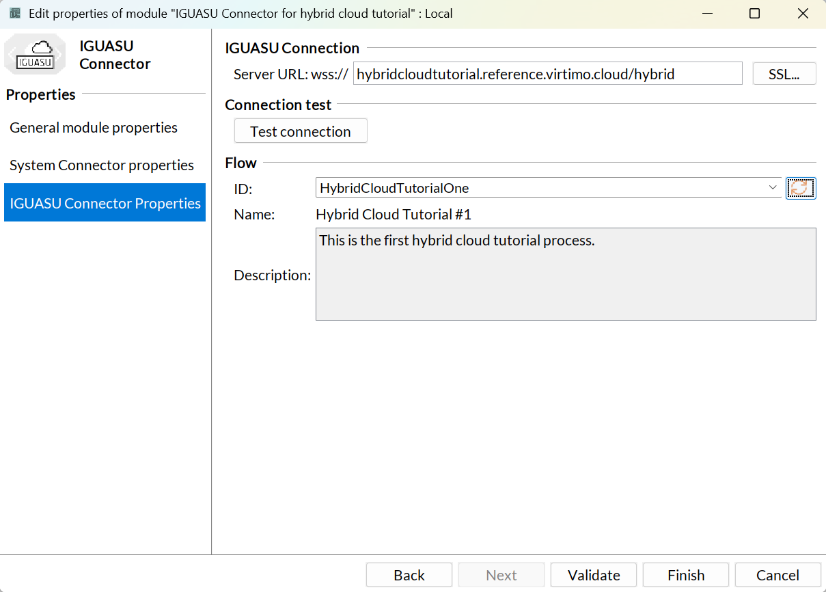
Task: Close the dialog with the X button
Action: 803,14
